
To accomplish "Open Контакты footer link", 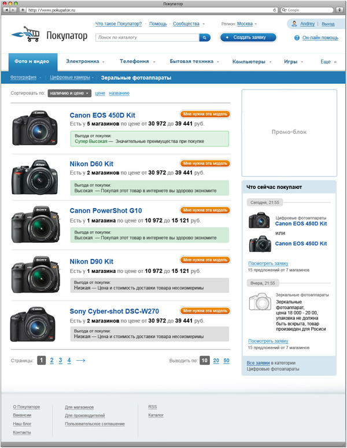I will pyautogui.click(x=22, y=432).
